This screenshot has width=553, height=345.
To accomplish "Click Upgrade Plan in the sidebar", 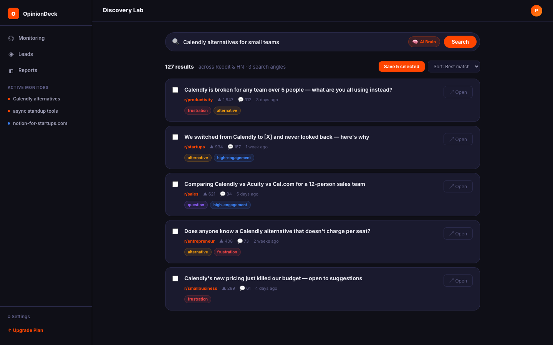I will pos(25,330).
